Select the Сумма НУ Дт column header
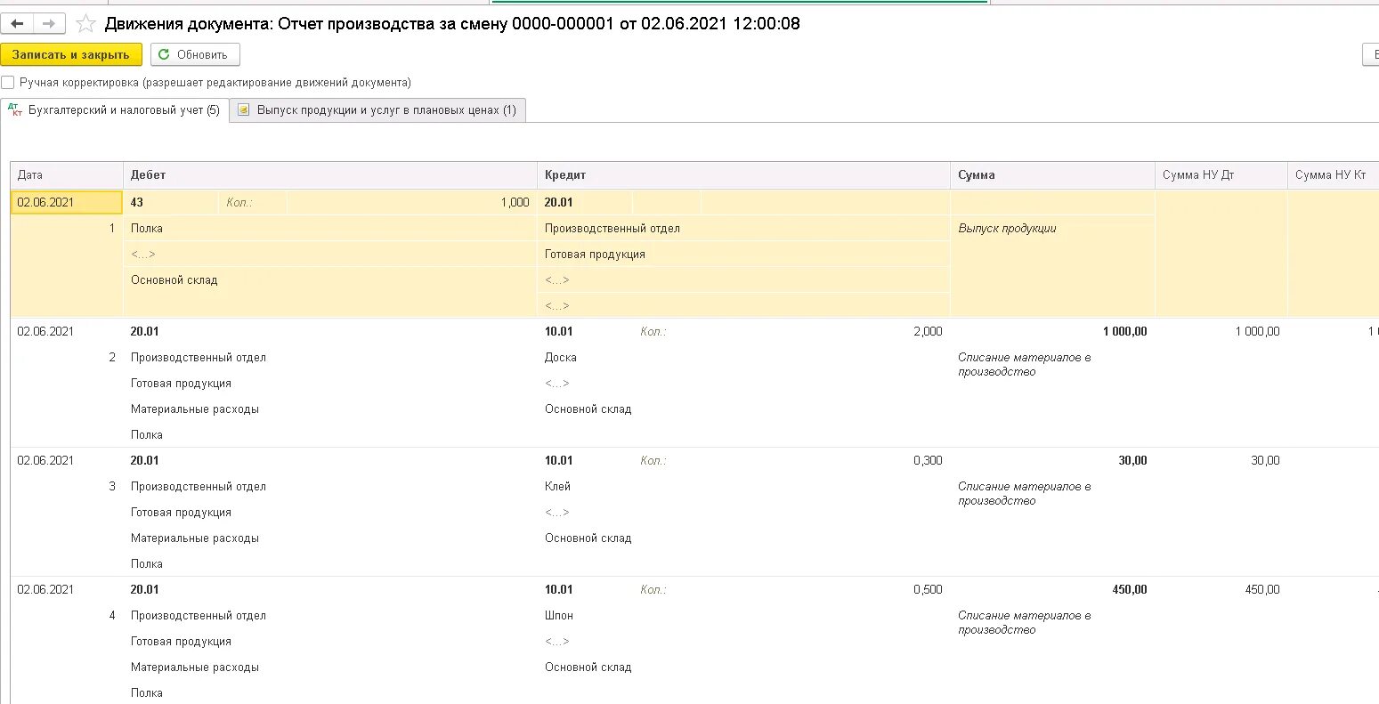This screenshot has width=1379, height=704. [x=1221, y=175]
